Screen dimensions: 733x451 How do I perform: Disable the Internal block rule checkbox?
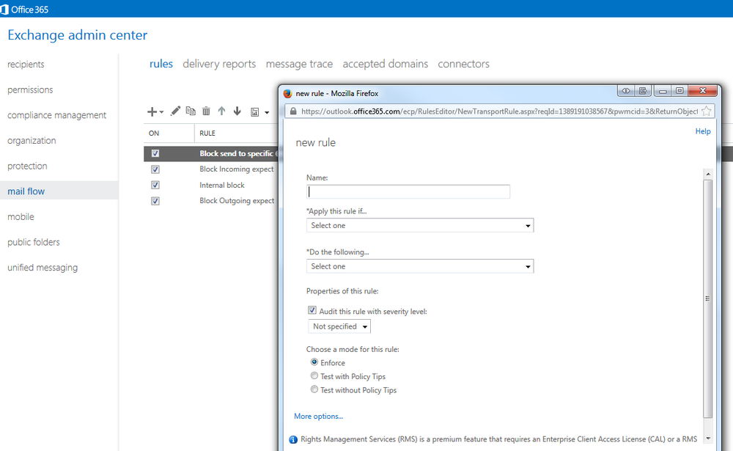pyautogui.click(x=155, y=185)
